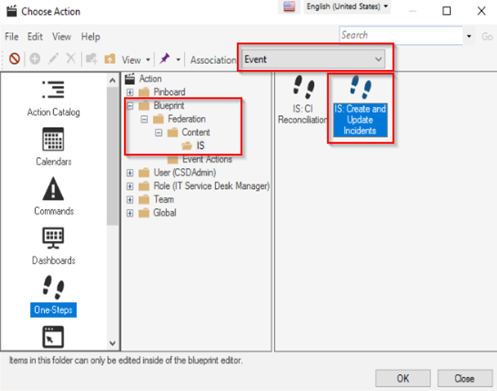Open the View dropdown in toolbar
The height and width of the screenshot is (391, 497).
[x=135, y=59]
